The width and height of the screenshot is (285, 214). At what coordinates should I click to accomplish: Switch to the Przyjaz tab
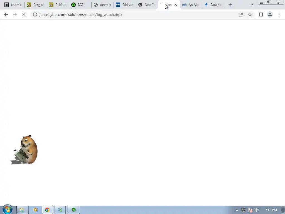click(x=36, y=5)
